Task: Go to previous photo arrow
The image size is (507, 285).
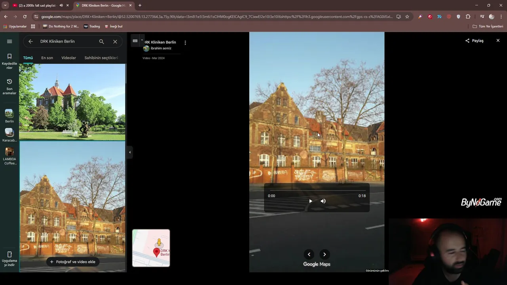Action: click(309, 255)
